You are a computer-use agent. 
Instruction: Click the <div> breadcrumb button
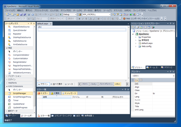click(117, 84)
